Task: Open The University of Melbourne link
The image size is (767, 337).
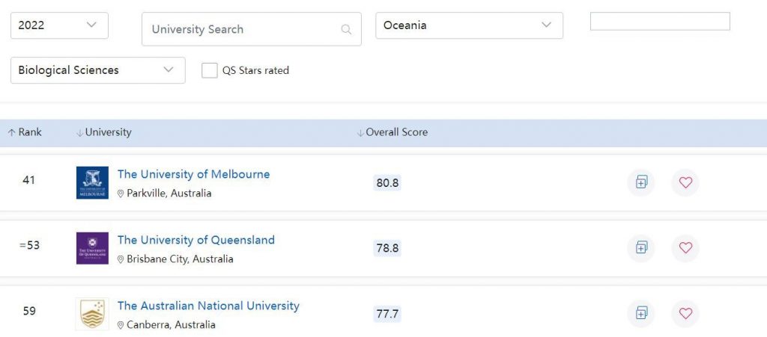Action: point(193,174)
